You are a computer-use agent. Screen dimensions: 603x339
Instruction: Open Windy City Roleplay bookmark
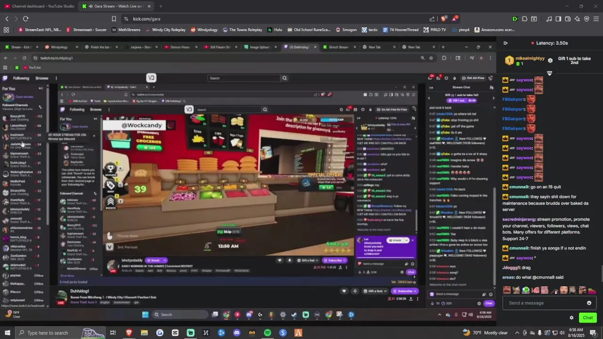165,30
